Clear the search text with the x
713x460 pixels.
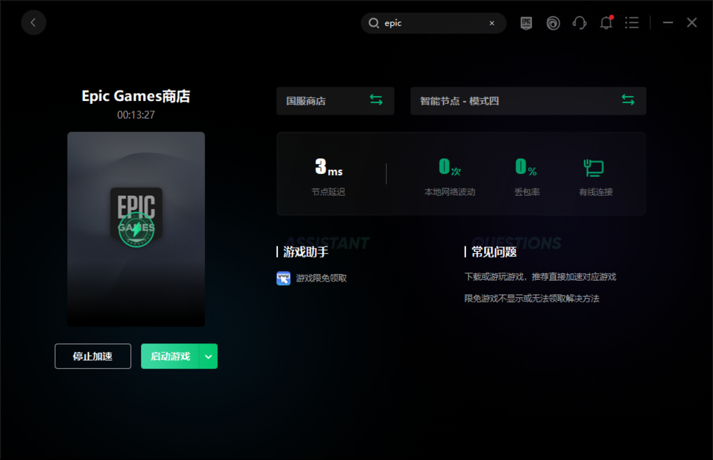pos(492,23)
